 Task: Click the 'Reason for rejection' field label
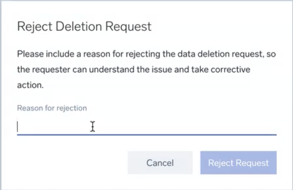52,108
